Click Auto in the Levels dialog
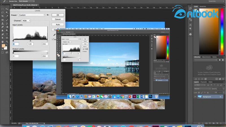Image resolution: width=226 pixels, height=127 pixels. 58,25
